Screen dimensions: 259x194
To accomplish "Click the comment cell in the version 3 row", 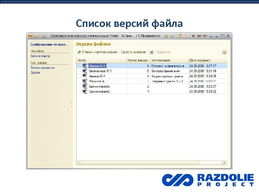I will click(169, 81).
